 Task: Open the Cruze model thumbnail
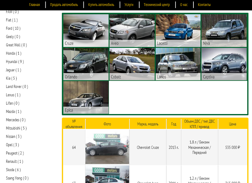pos(86,31)
